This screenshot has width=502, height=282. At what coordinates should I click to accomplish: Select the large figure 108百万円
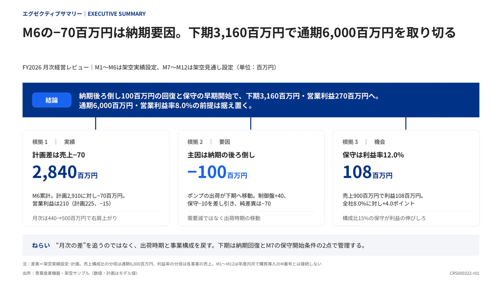368,172
